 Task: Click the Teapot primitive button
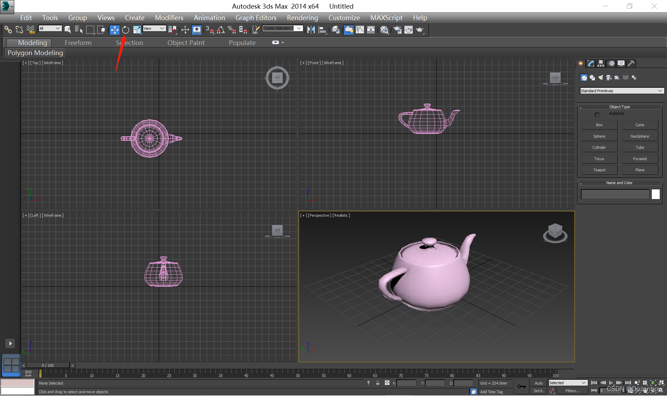click(x=599, y=170)
